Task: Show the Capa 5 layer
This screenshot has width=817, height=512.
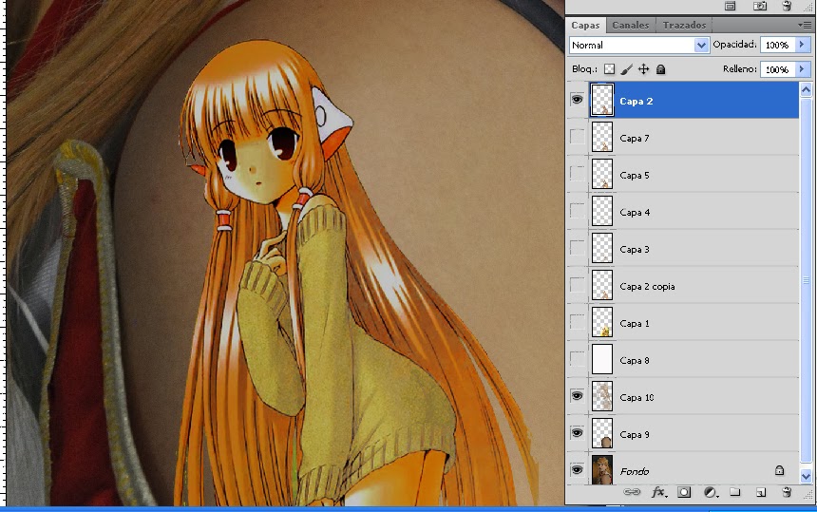Action: click(x=577, y=174)
